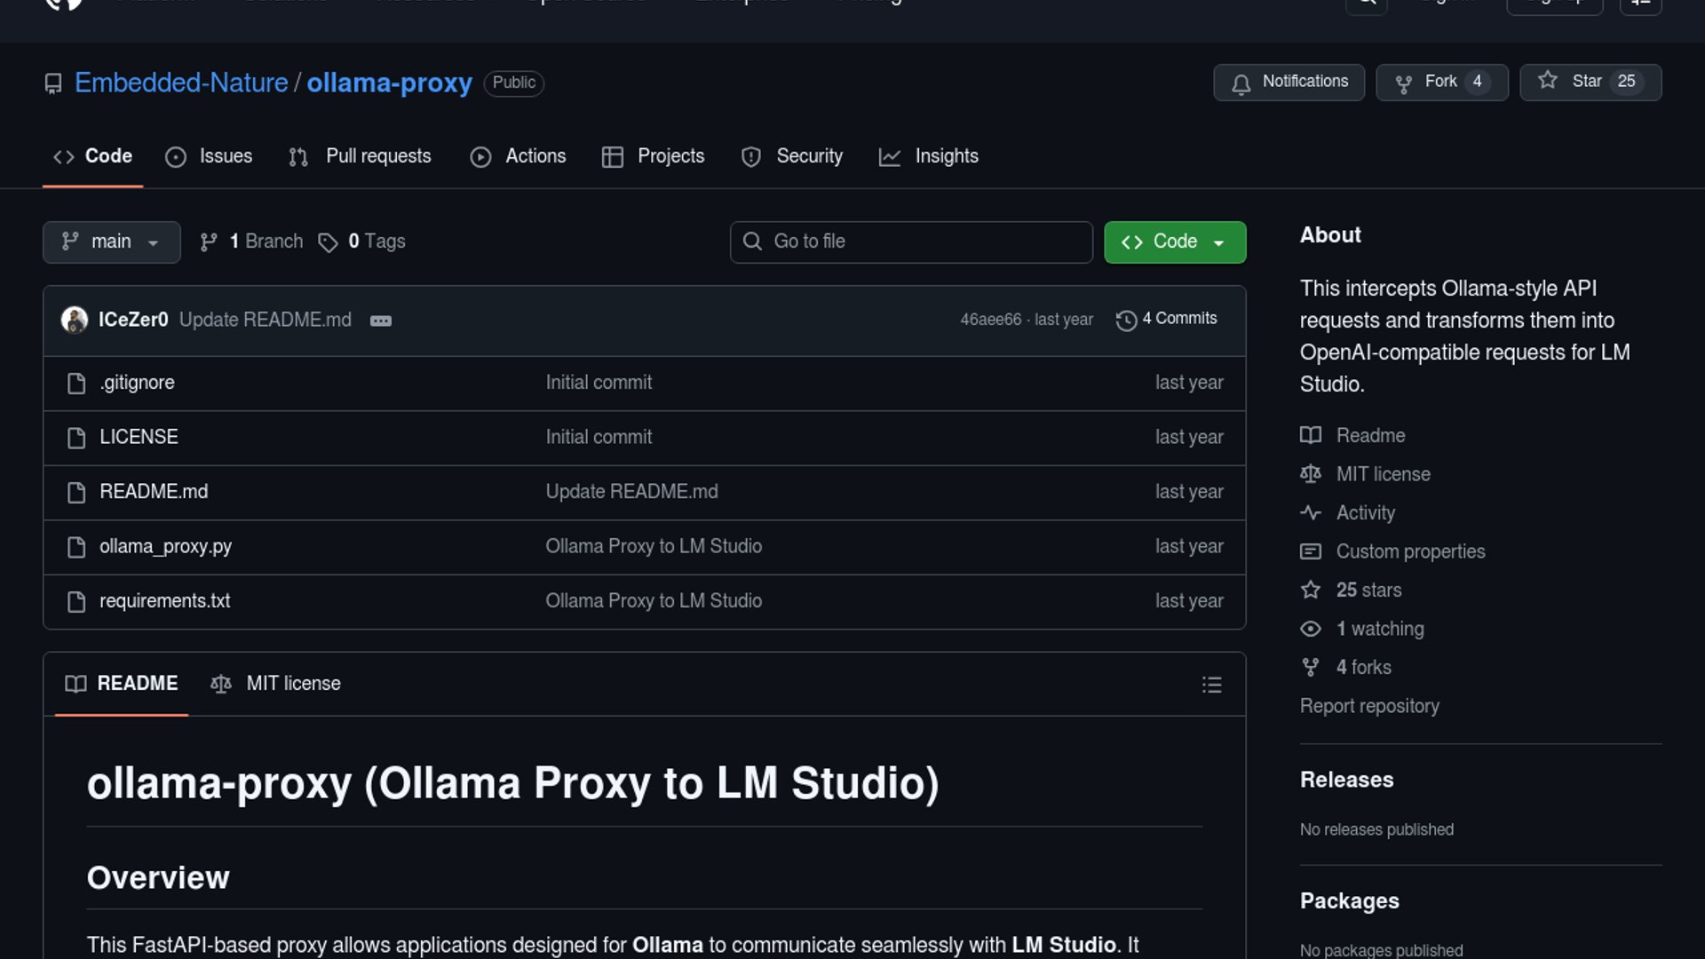Click the 0 Tags tag icon
1705x959 pixels.
(x=328, y=242)
